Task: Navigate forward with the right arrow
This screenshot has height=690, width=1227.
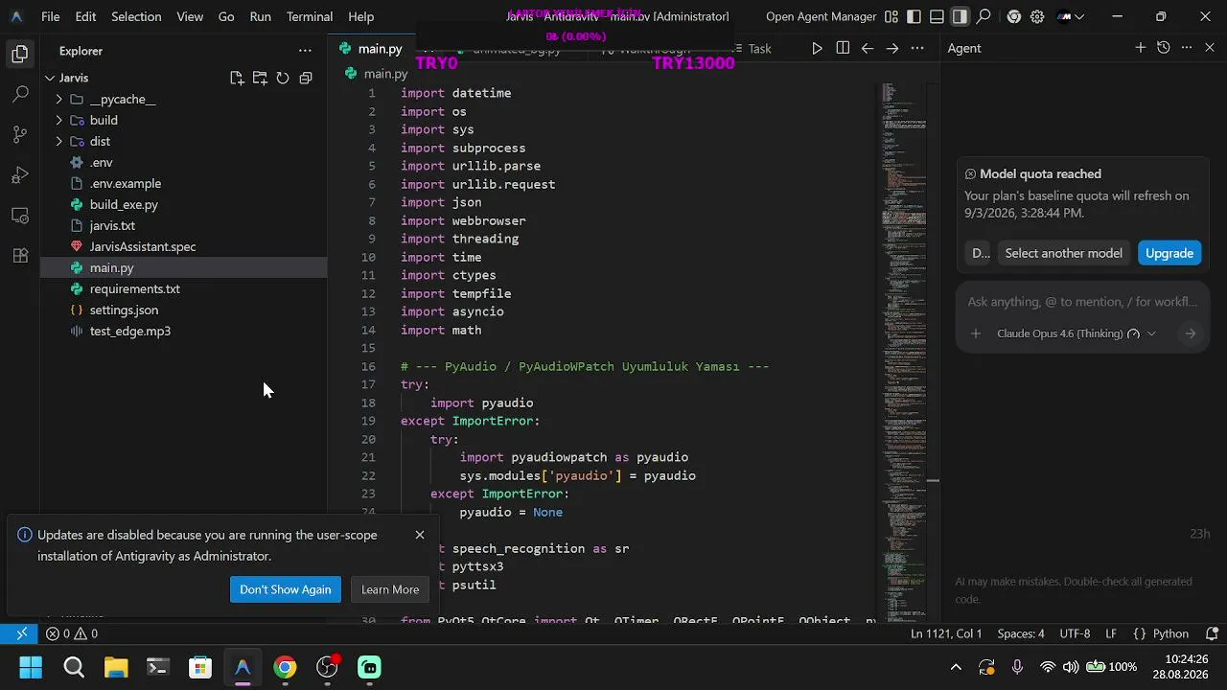Action: tap(892, 48)
